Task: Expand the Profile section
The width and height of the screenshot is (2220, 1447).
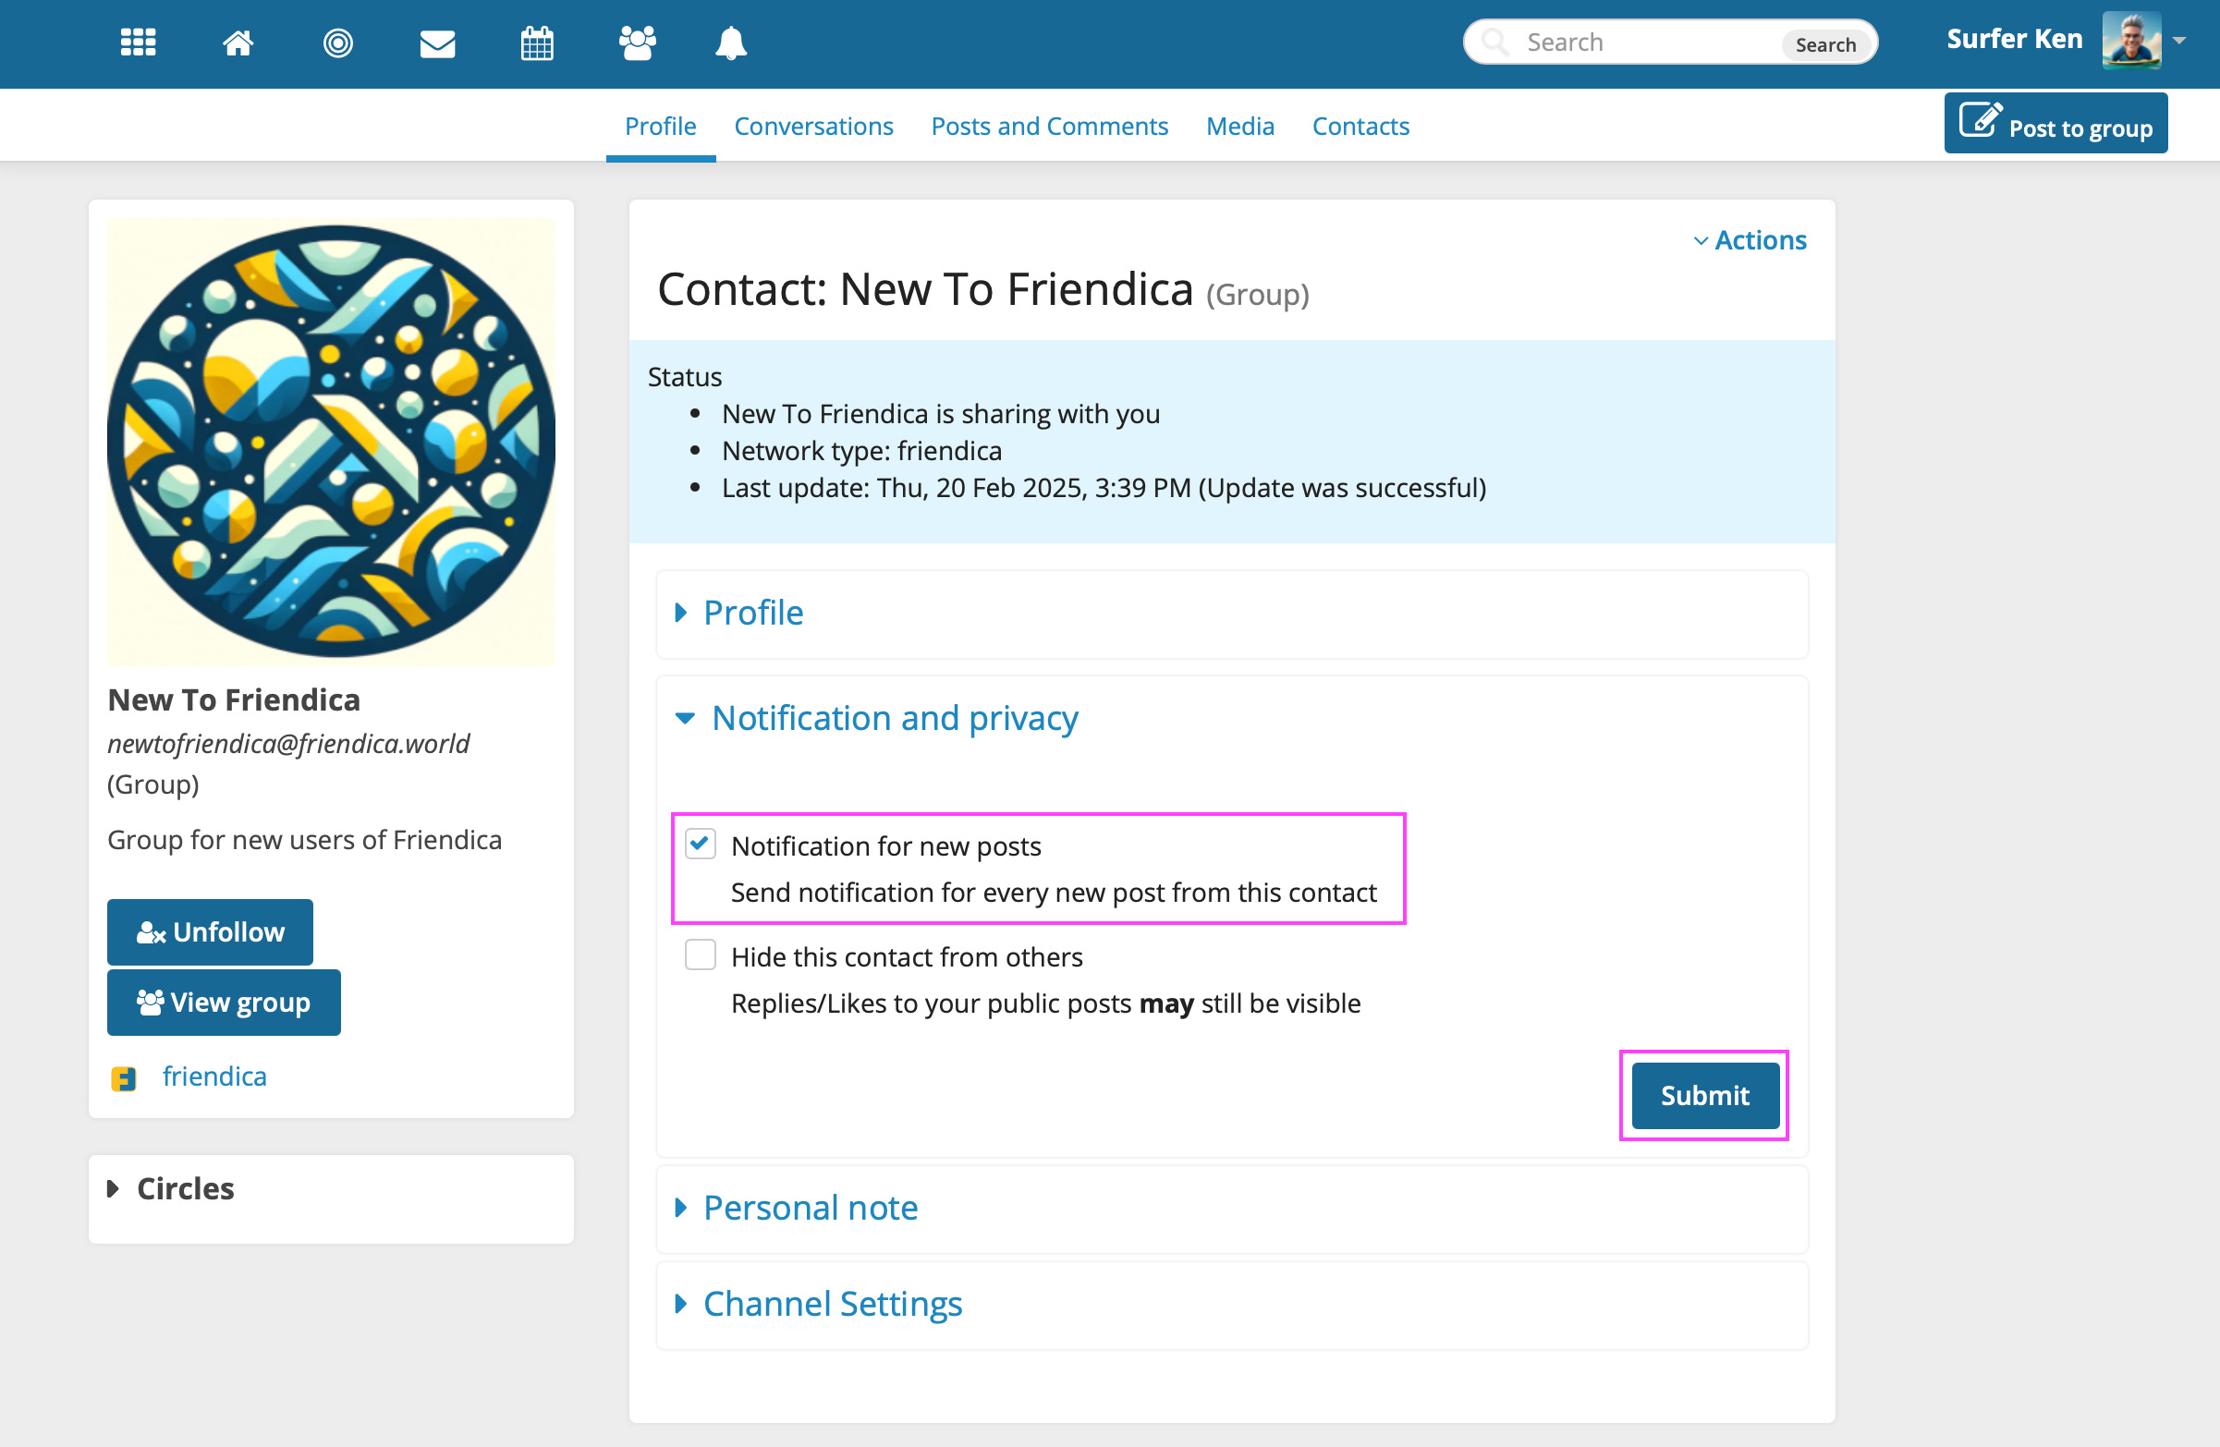Action: (x=738, y=613)
